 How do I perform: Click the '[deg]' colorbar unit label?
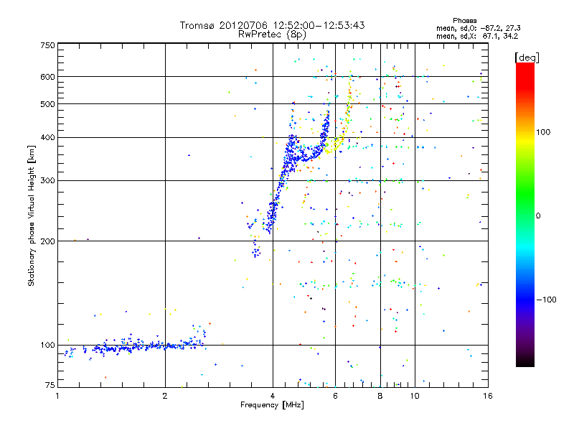point(527,57)
